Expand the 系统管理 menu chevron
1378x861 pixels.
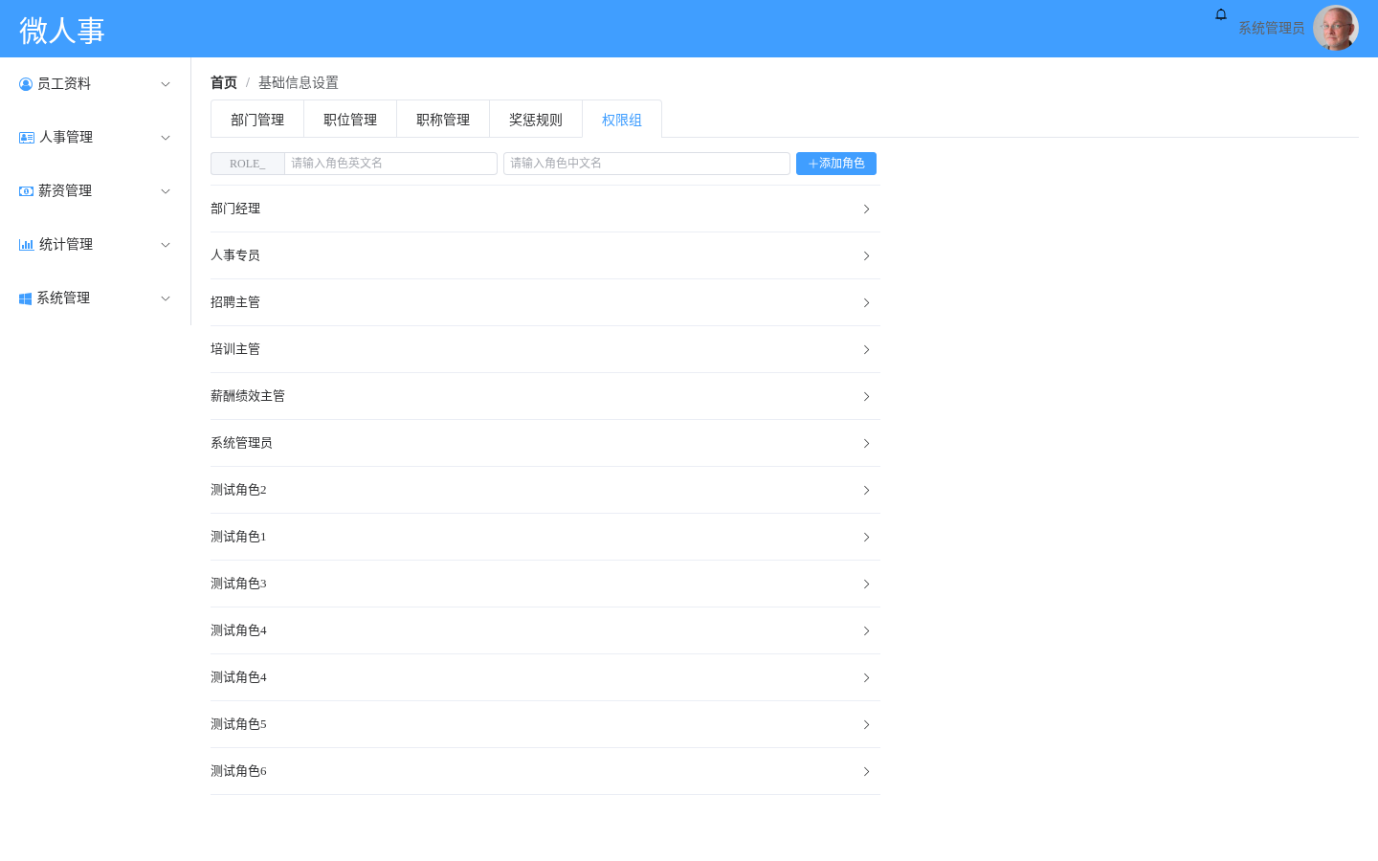pos(166,298)
